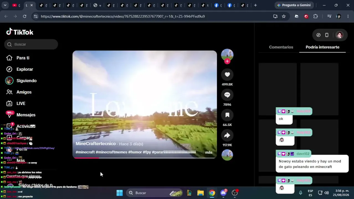Open Chrome three-dot menu
This screenshot has height=199, width=354.
348,16
